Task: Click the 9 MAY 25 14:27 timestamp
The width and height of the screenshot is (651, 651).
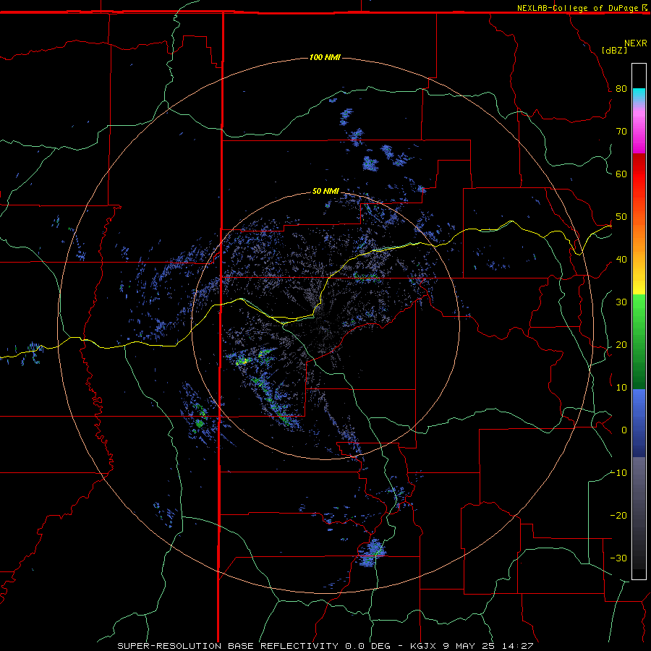Action: coord(488,646)
